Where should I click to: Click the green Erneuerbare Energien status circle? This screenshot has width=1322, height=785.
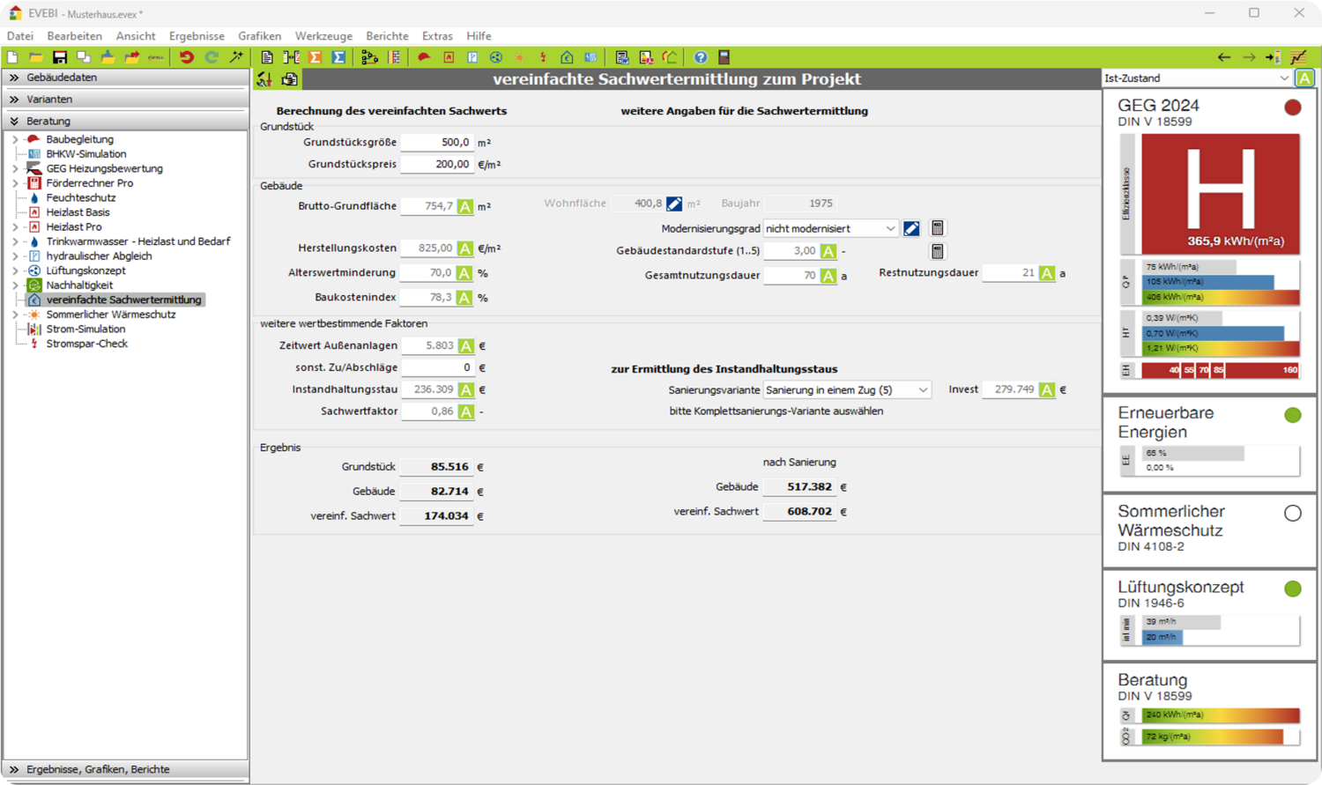(1292, 415)
